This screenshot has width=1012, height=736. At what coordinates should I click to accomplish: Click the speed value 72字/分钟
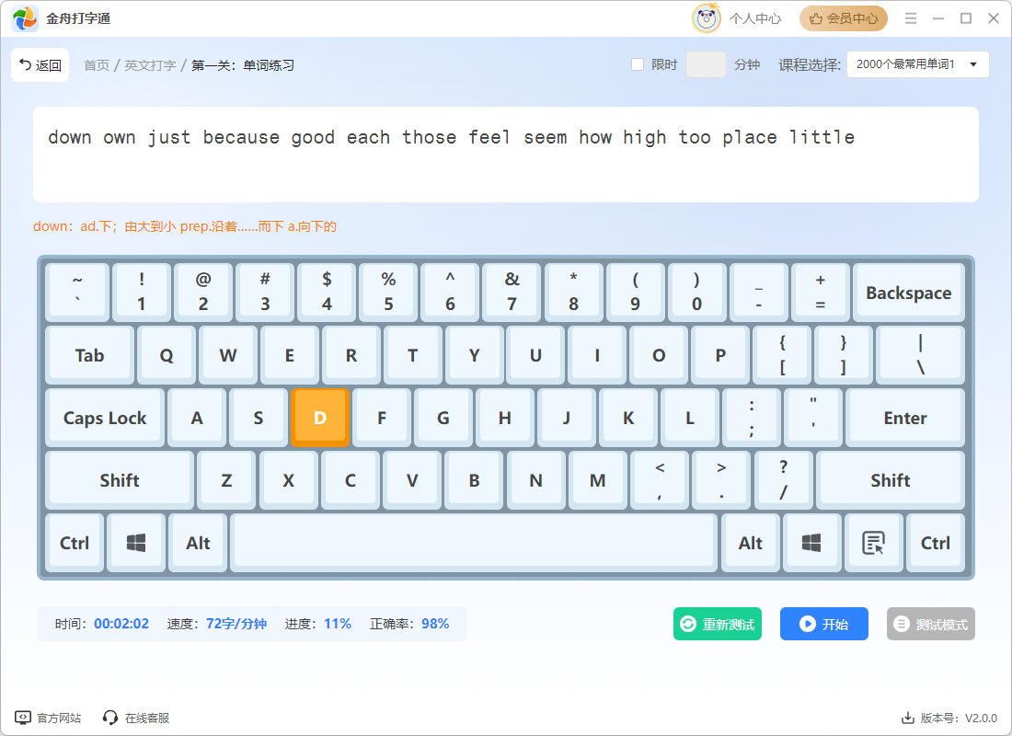click(x=236, y=624)
